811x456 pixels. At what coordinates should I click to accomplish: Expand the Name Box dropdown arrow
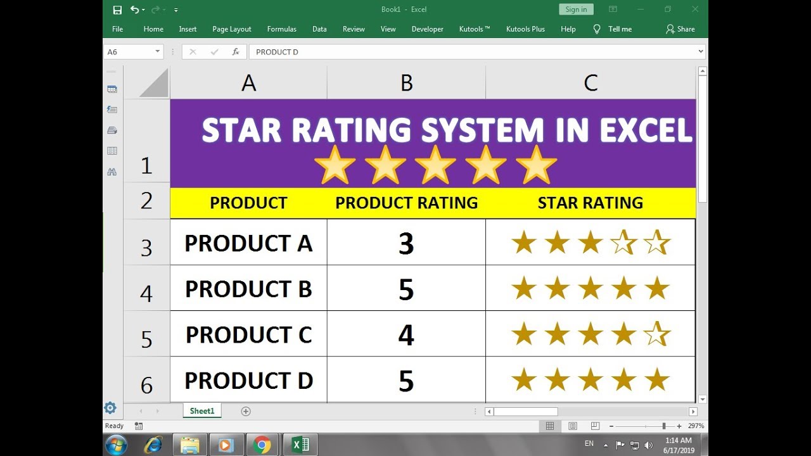158,52
